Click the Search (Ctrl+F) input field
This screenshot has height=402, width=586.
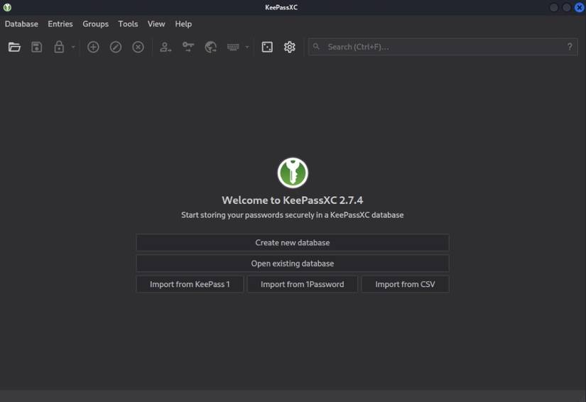(x=443, y=47)
